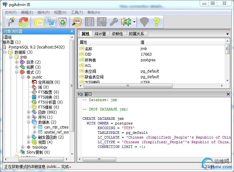Click the properties panel horizontal scrollbar

[128, 86]
